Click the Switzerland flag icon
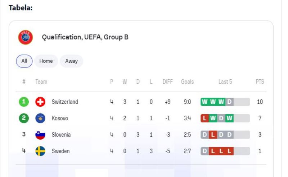Image resolution: width=288 pixels, height=177 pixels. coord(40,102)
